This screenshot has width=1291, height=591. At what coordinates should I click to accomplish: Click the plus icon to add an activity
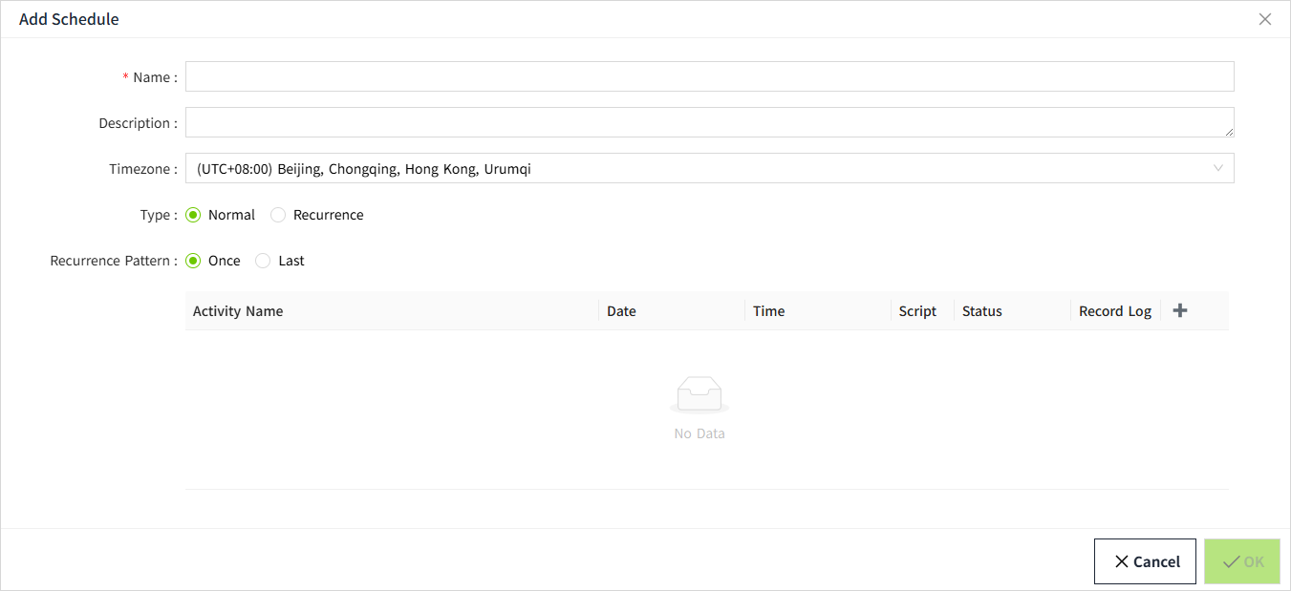(1180, 310)
